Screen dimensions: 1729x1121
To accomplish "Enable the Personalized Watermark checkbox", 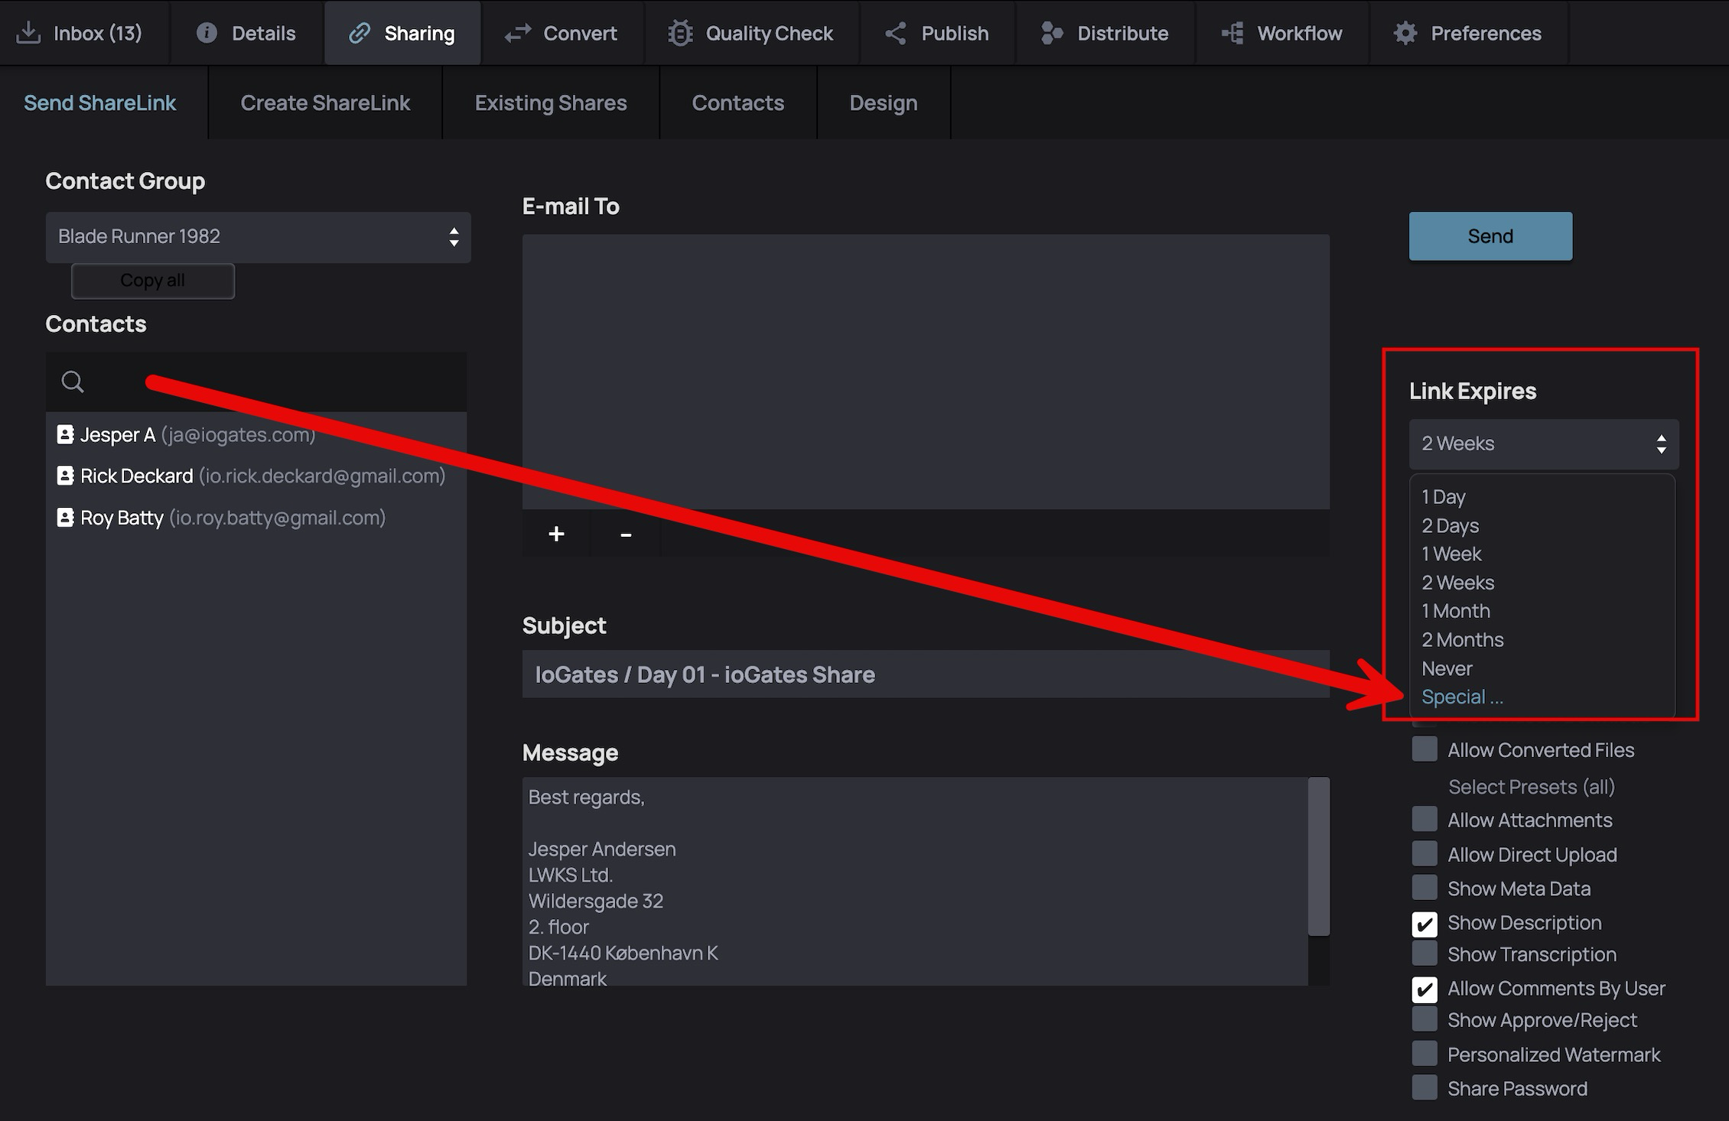I will click(x=1424, y=1054).
